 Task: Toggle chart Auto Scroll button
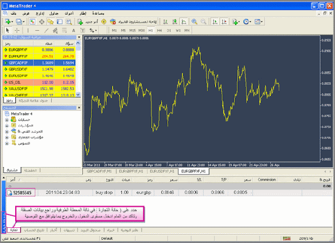pyautogui.click(x=215, y=21)
